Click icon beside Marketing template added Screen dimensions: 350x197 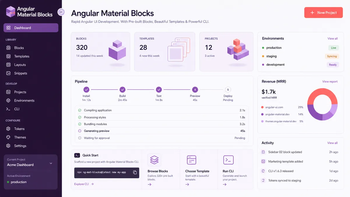click(263, 161)
